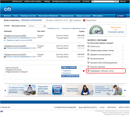Image resolution: width=130 pixels, height=119 pixels.
Task: Click the Получить наличные icon
Action: pyautogui.click(x=88, y=67)
